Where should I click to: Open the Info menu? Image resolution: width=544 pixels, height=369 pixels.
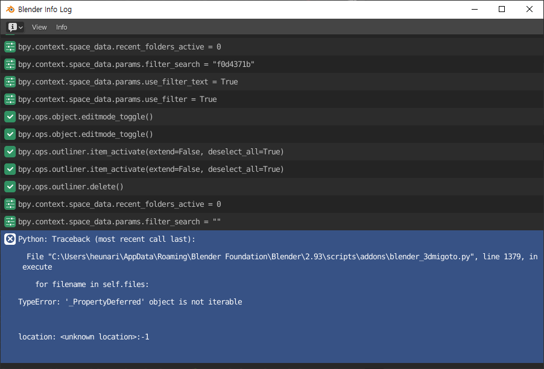62,27
